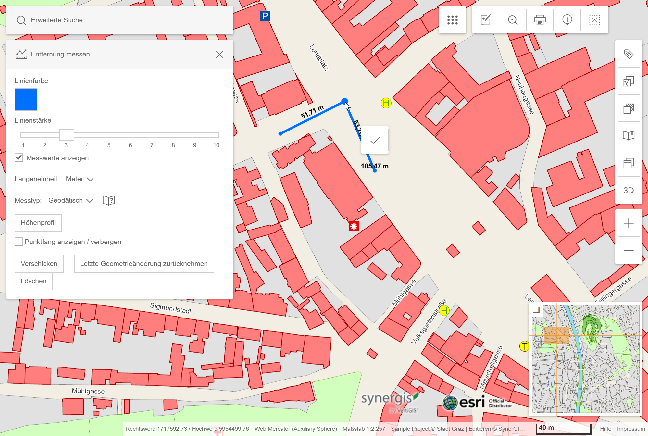Image resolution: width=648 pixels, height=436 pixels.
Task: Uncheck Messwerte anzeigen checkbox
Action: [x=19, y=158]
